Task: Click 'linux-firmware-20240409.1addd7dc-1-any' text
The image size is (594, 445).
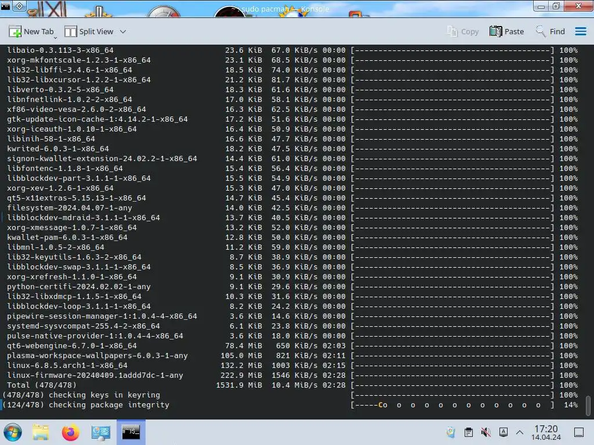Action: coord(95,375)
